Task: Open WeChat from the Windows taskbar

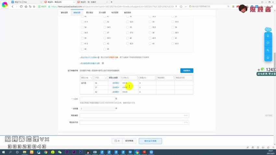Action: click(59, 152)
